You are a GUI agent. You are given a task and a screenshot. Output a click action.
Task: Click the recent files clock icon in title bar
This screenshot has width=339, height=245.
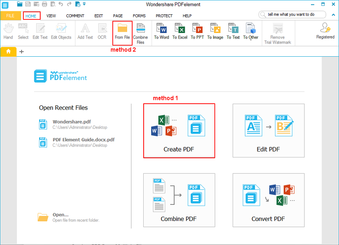pyautogui.click(x=78, y=4)
